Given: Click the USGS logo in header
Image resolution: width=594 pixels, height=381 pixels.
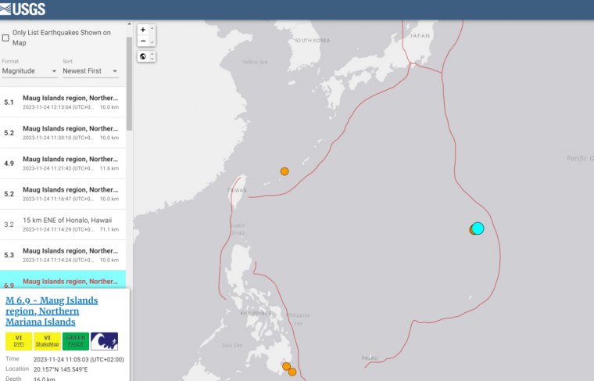Looking at the screenshot, I should [x=23, y=9].
